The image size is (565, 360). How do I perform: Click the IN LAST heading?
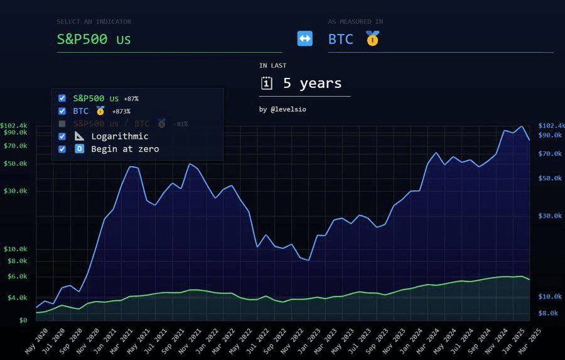[x=273, y=65]
